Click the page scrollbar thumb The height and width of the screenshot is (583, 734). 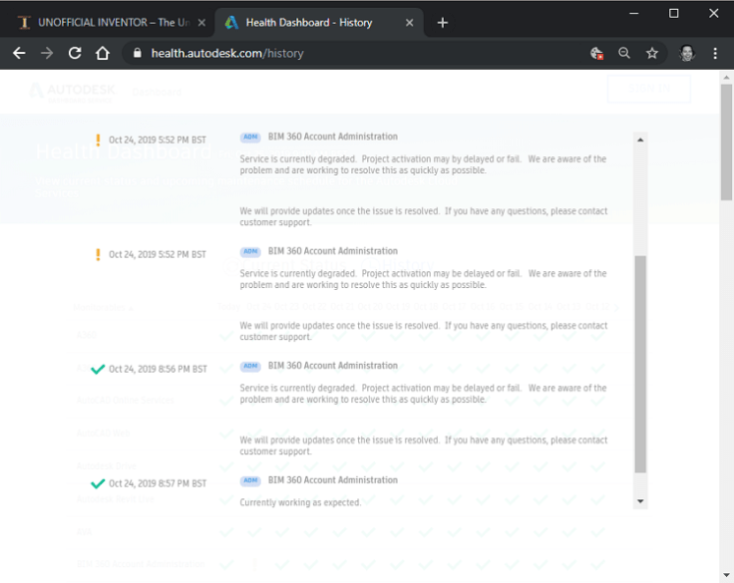pos(726,143)
